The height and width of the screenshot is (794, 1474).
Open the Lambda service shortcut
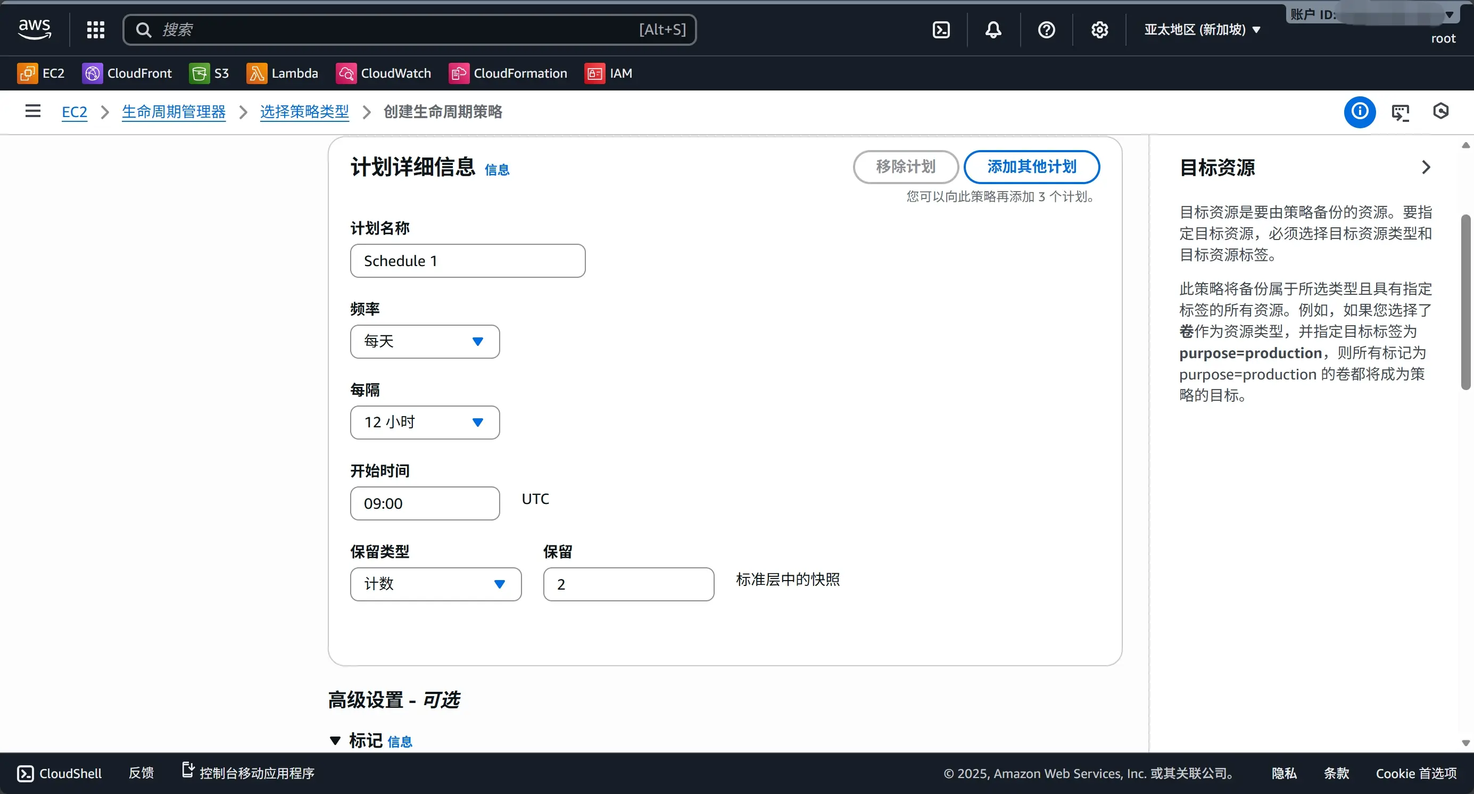283,73
